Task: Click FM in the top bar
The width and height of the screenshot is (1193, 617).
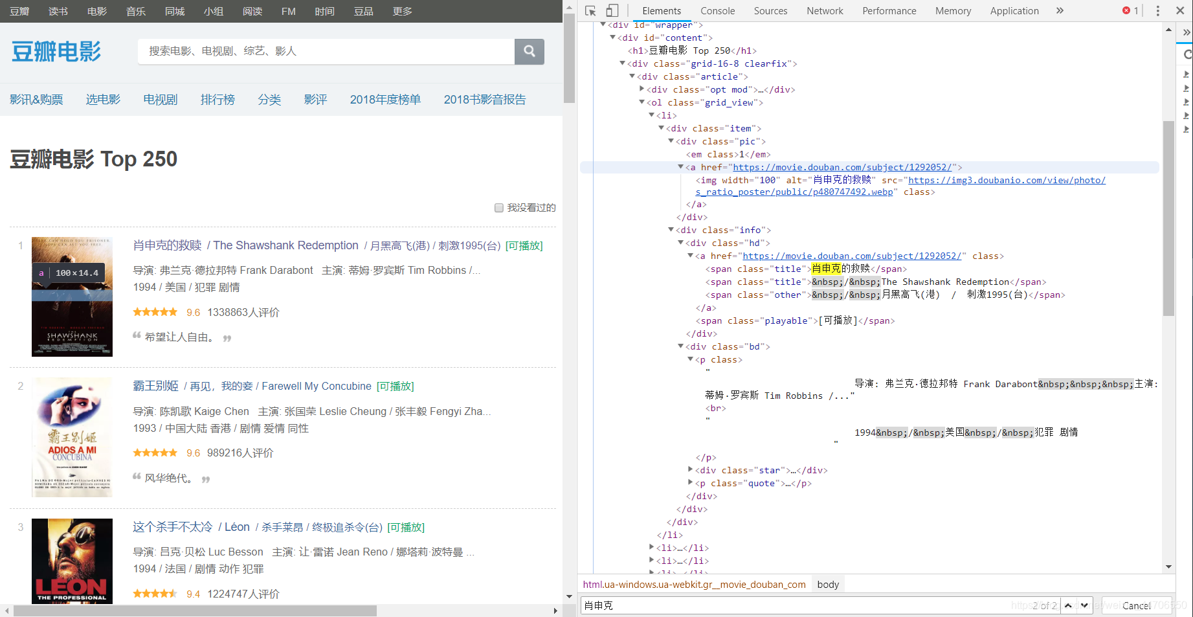Action: pyautogui.click(x=289, y=11)
